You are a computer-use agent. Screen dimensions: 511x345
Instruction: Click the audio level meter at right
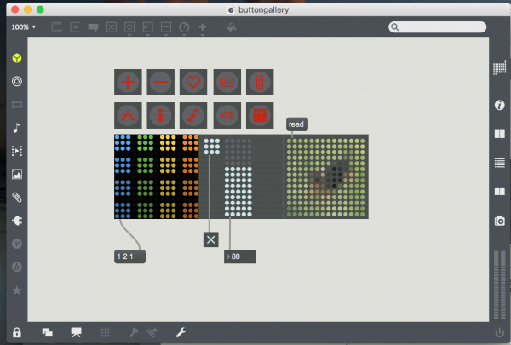pos(500,285)
